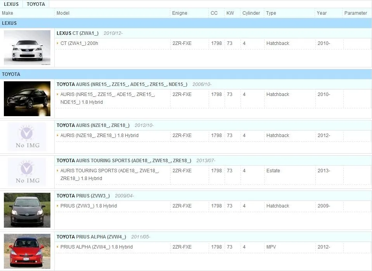Select the PRIUS (ZVW3_) 1.8 Hybrid entry
This screenshot has height=271, width=372.
(x=88, y=206)
